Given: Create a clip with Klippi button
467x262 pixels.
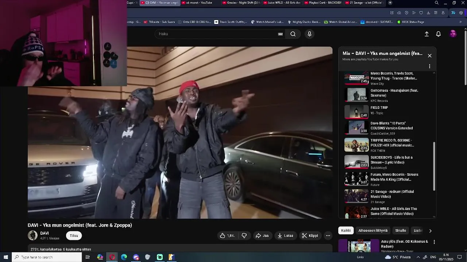Looking at the screenshot, I should pos(310,235).
